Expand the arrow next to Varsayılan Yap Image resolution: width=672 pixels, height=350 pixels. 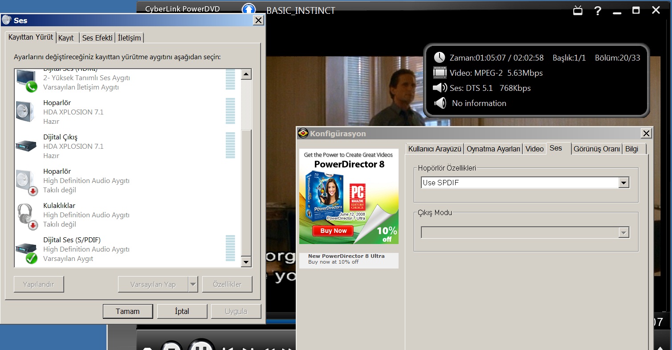coord(193,284)
